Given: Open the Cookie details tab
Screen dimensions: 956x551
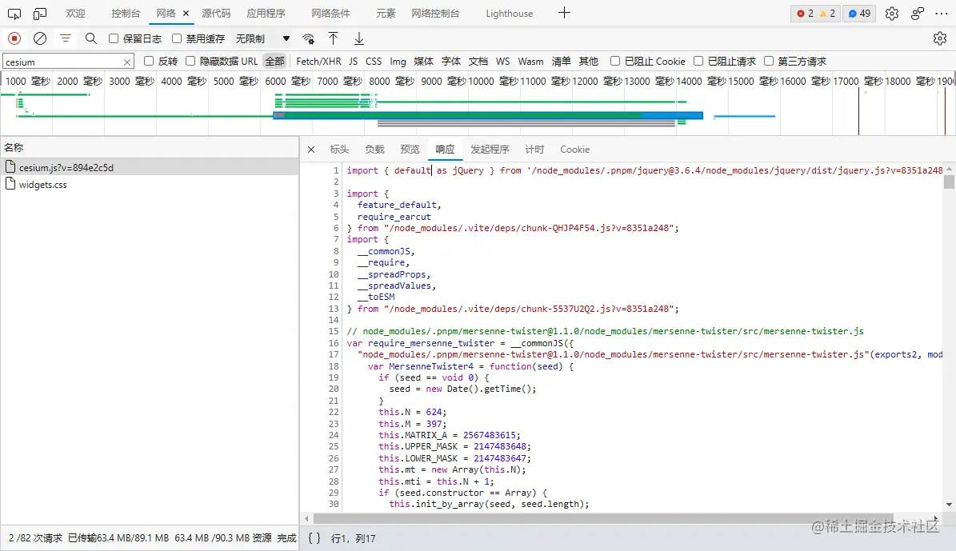Looking at the screenshot, I should click(x=575, y=150).
